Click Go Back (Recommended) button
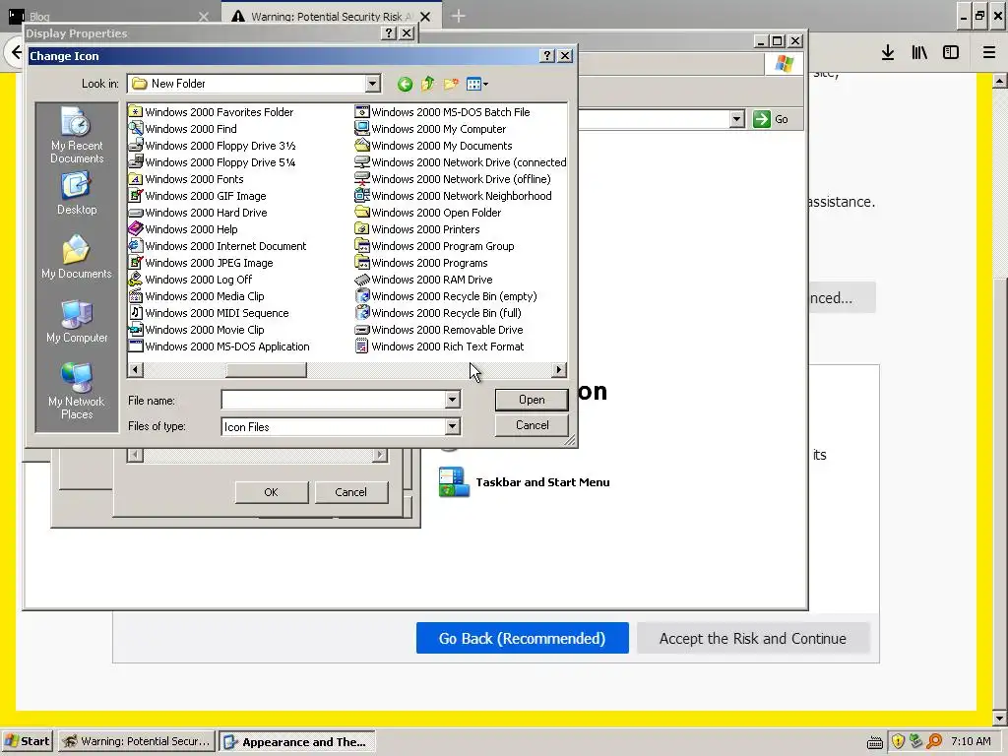Viewport: 1008px width, 756px height. [522, 638]
